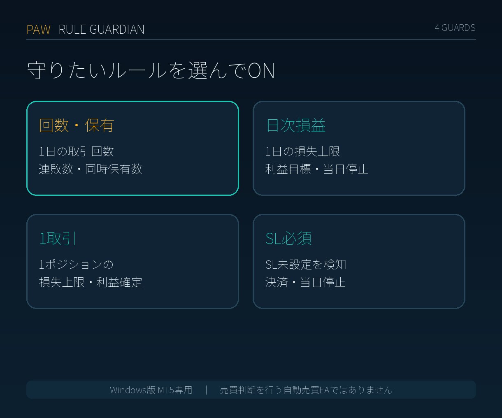This screenshot has width=502, height=418.
Task: Click the 回数・保有 card title
Action: point(77,125)
